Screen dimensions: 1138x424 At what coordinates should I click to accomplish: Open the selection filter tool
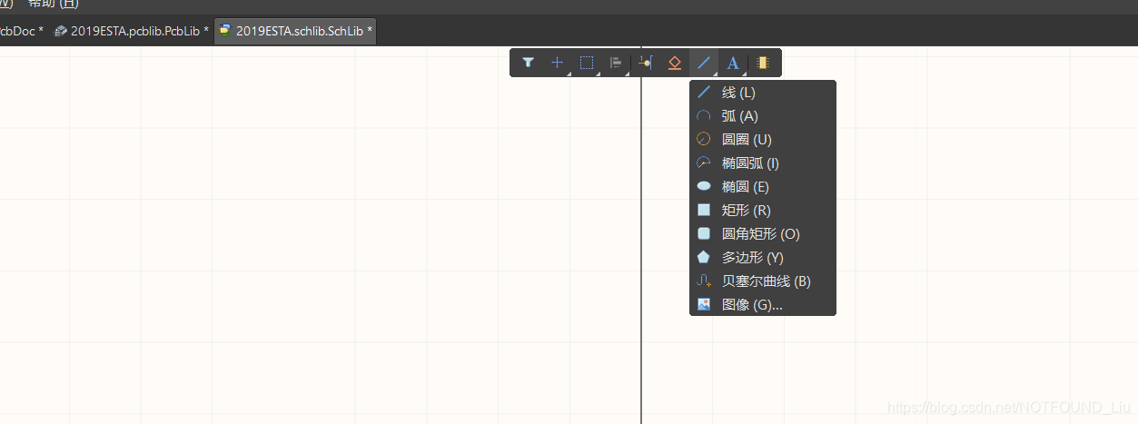tap(528, 63)
